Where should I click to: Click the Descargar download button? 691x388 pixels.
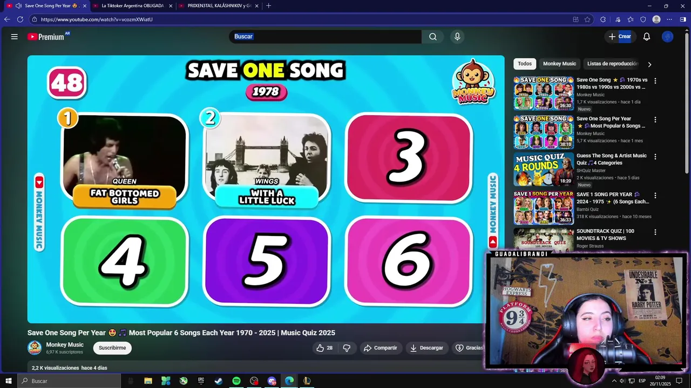pos(426,348)
